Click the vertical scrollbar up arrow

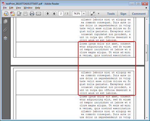[147, 19]
